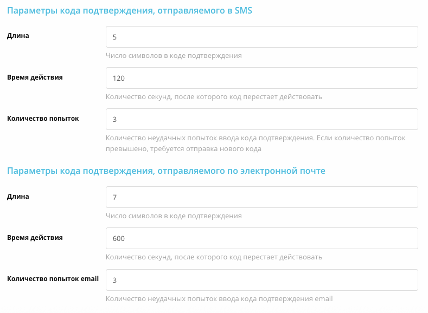Viewport: 428px width, 313px height.
Task: Click Количество секунд hint under SMS Время действия
Action: pyautogui.click(x=214, y=96)
